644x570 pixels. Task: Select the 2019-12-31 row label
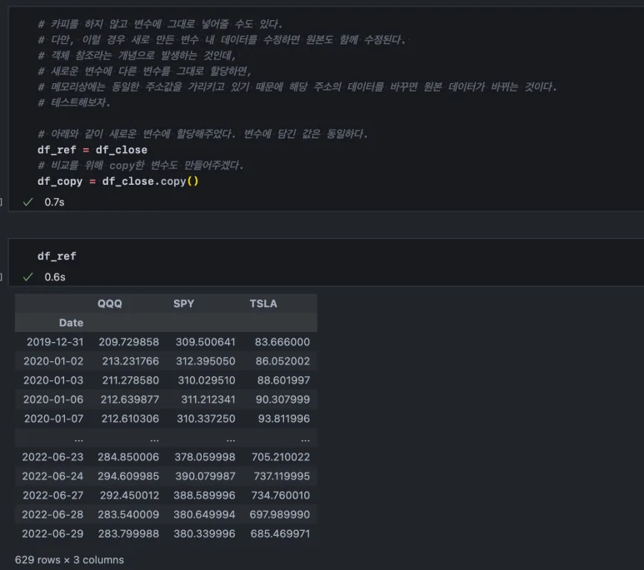55,342
